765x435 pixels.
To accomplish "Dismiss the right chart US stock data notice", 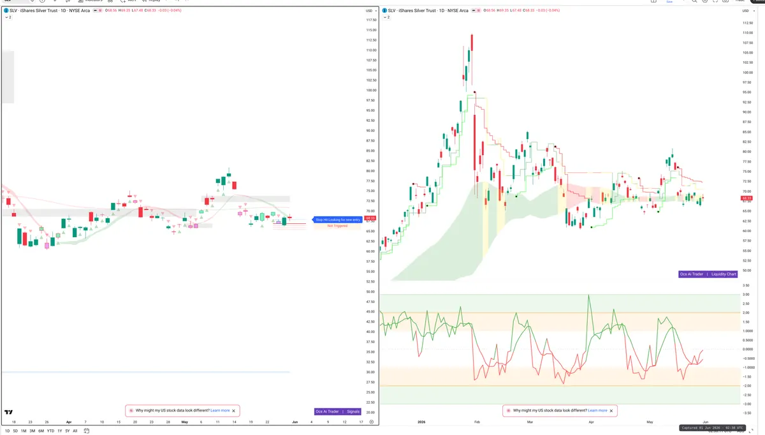I will coord(611,411).
